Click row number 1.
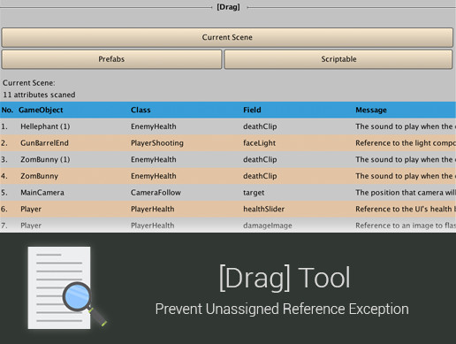 4,126
